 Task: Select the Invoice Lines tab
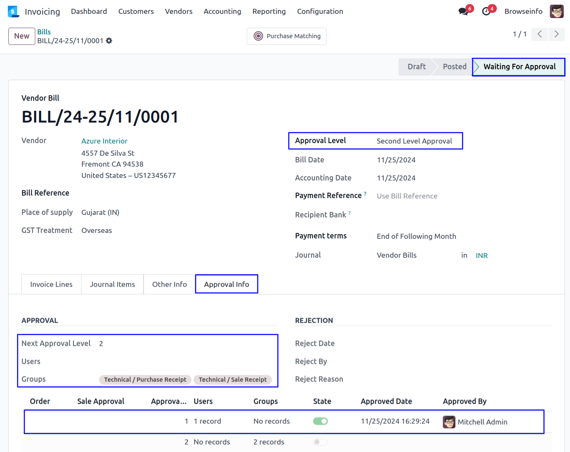tap(51, 285)
